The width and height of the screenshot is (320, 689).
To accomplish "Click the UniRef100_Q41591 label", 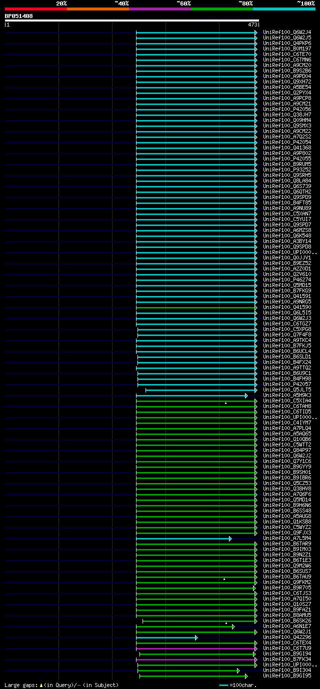I will tap(287, 296).
